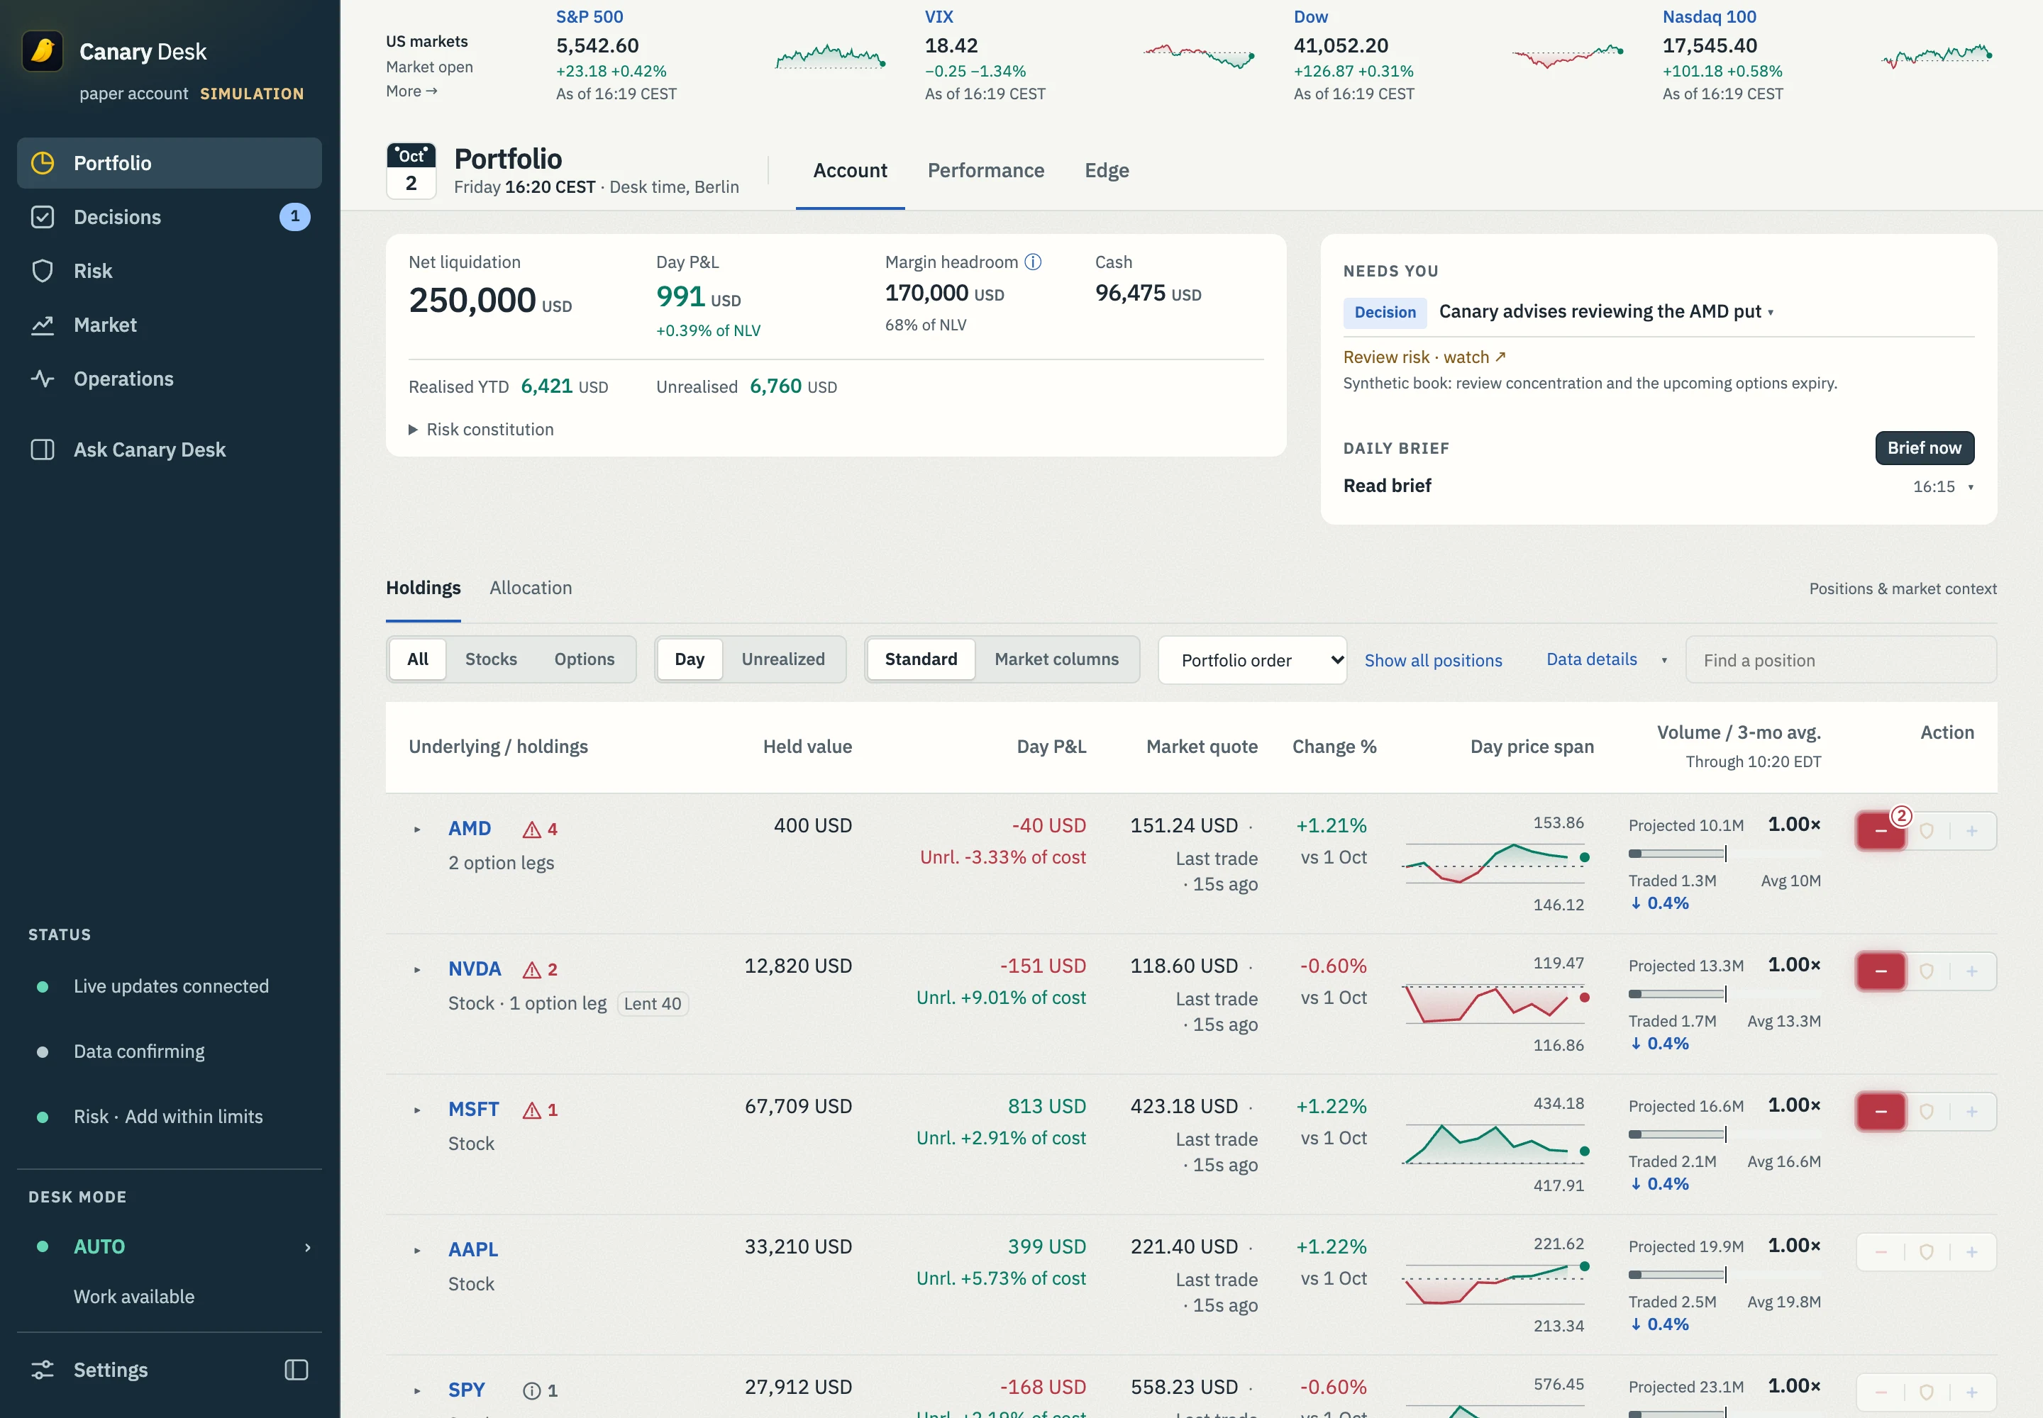Click the MSFT day price span chart

pos(1495,1144)
